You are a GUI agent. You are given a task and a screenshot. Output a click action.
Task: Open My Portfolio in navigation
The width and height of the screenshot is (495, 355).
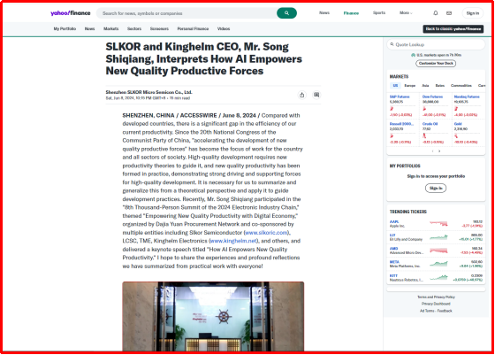[65, 28]
